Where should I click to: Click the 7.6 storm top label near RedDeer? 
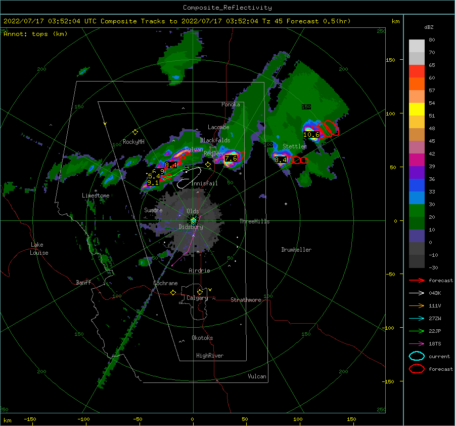tap(231, 159)
